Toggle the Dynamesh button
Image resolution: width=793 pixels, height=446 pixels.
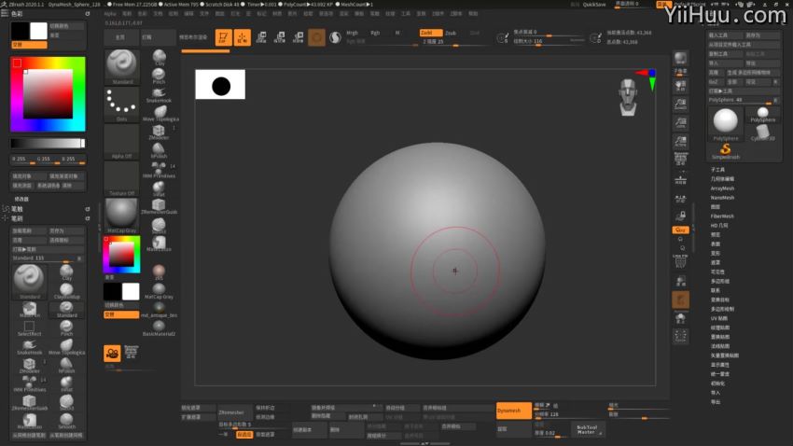coord(513,411)
